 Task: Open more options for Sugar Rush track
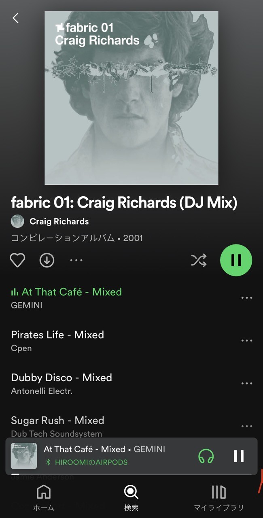[247, 426]
